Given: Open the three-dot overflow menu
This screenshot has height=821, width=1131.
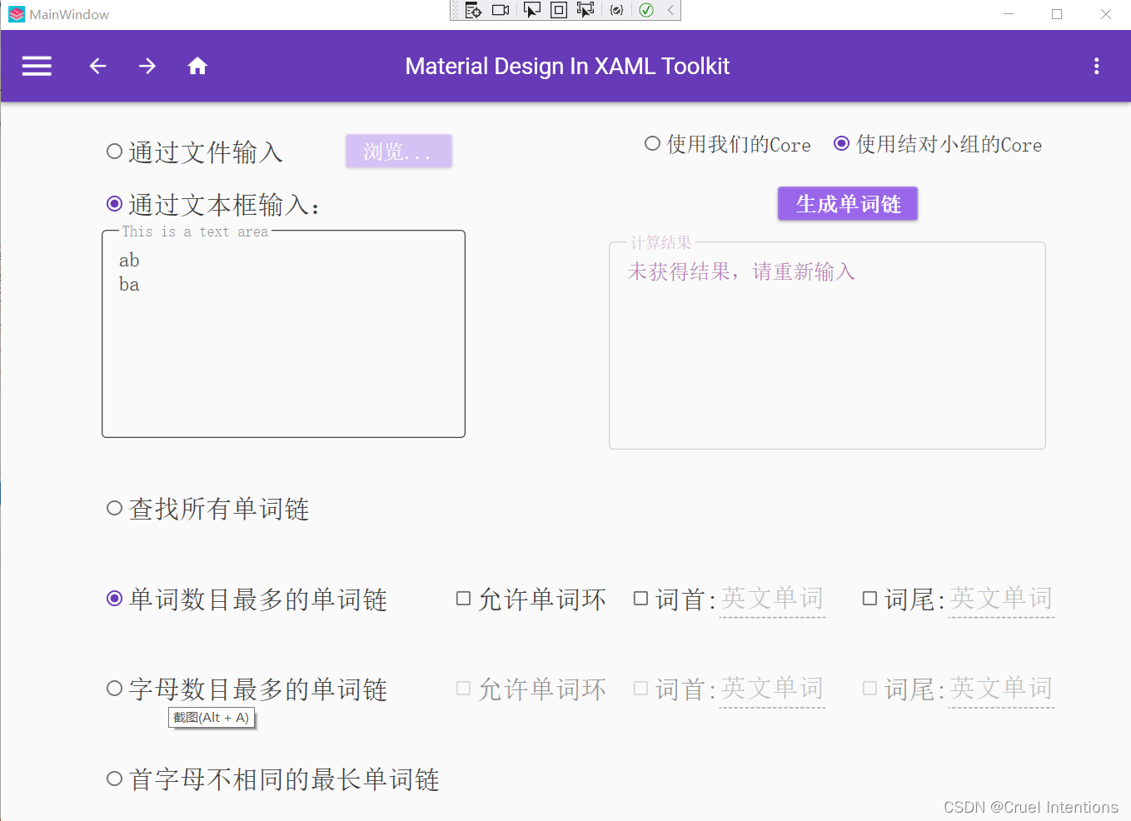Looking at the screenshot, I should (x=1097, y=66).
